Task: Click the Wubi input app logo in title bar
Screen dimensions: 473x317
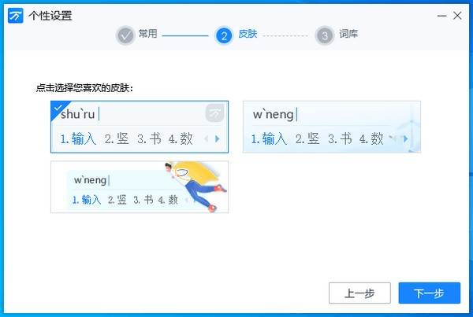Action: pos(15,16)
